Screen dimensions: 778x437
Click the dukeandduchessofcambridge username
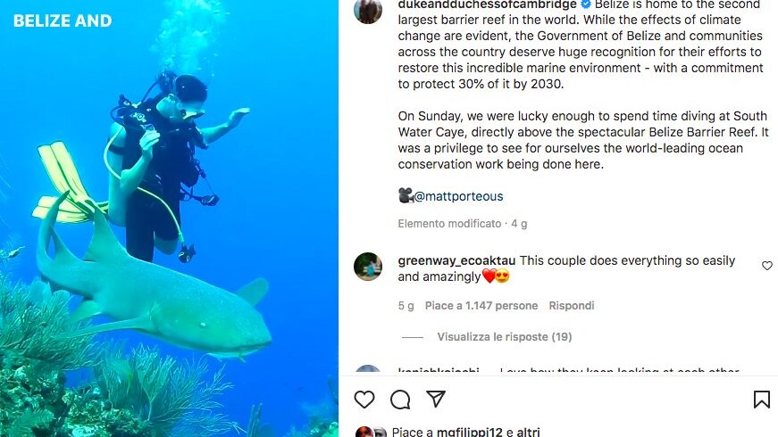487,4
